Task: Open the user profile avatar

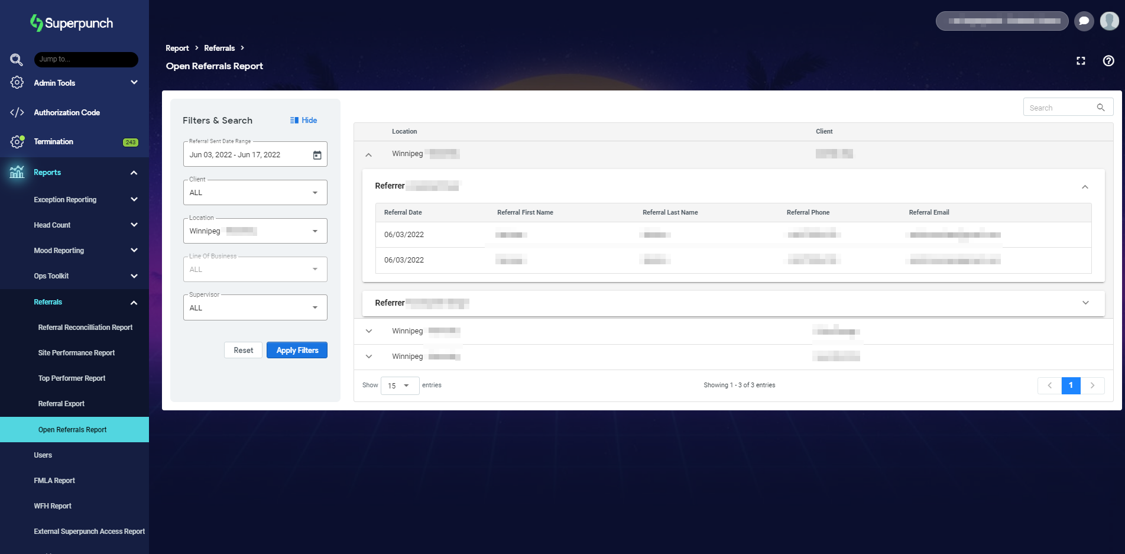Action: (x=1109, y=21)
